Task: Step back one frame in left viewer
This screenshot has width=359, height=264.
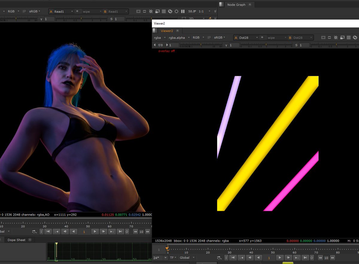Action: (65, 231)
